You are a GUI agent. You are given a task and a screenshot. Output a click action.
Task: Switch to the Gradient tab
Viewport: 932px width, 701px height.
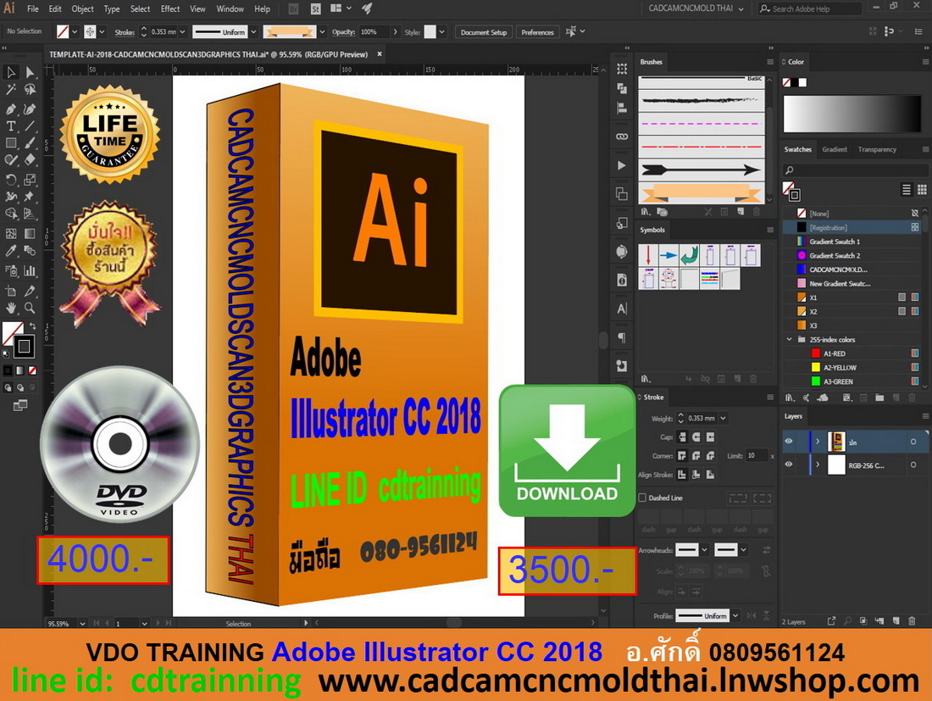835,149
